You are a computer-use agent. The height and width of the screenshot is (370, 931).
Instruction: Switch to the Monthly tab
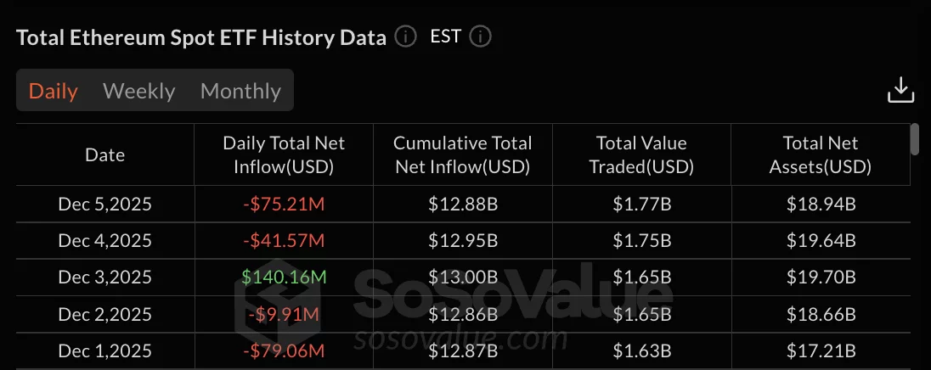click(240, 91)
